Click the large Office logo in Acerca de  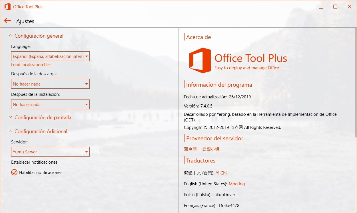point(200,60)
